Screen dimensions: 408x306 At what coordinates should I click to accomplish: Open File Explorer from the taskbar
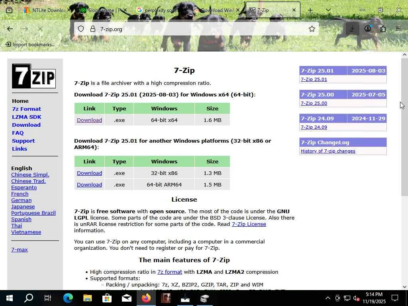[x=87, y=298]
